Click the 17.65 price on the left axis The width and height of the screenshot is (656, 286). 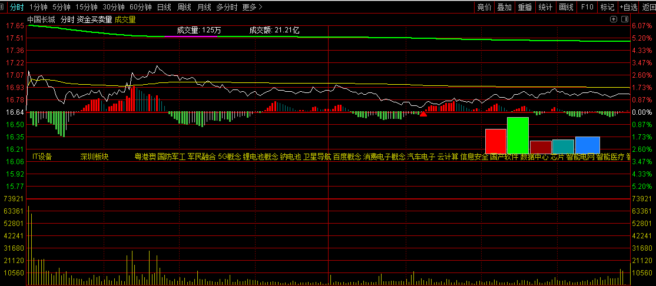pyautogui.click(x=15, y=26)
